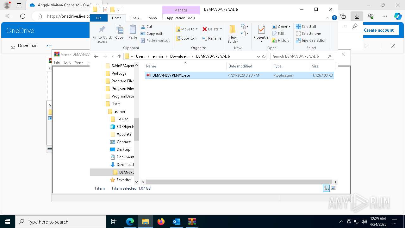Refresh the Edge browser page
This screenshot has width=405, height=228.
23,16
